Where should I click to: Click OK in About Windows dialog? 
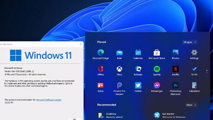(x=75, y=119)
